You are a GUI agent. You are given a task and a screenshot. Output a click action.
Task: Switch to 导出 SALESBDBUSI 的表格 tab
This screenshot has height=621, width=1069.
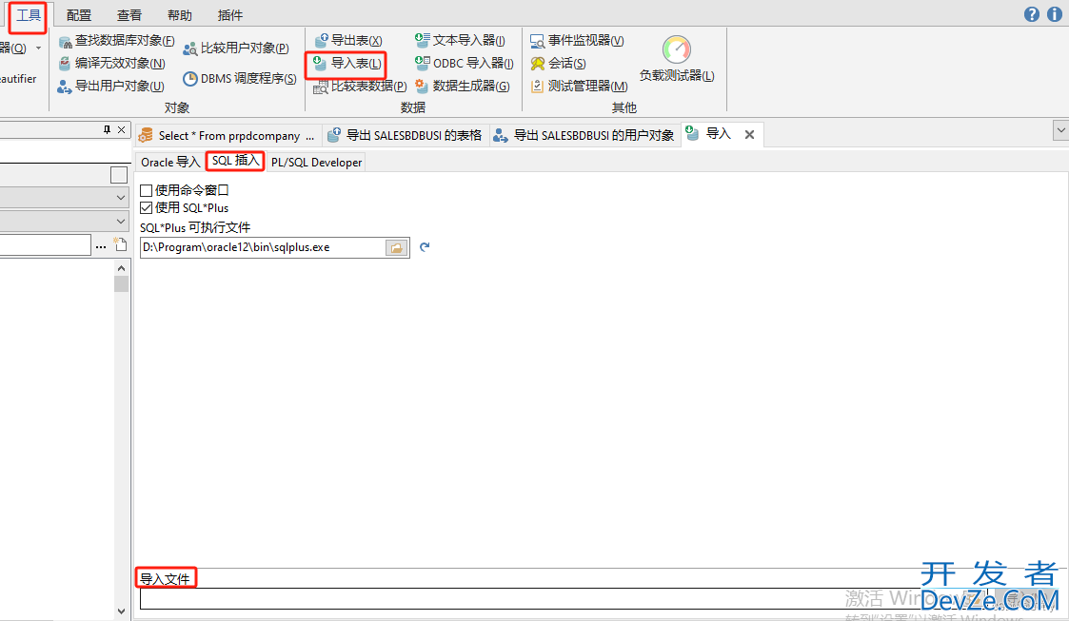[405, 135]
